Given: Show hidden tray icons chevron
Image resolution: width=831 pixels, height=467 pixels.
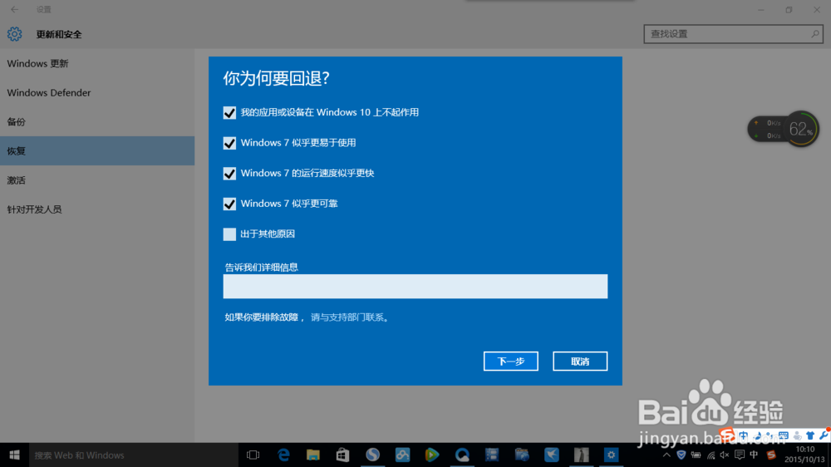Looking at the screenshot, I should click(x=666, y=455).
